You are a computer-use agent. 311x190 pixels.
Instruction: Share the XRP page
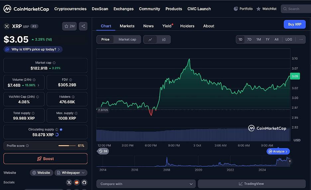coord(83,26)
